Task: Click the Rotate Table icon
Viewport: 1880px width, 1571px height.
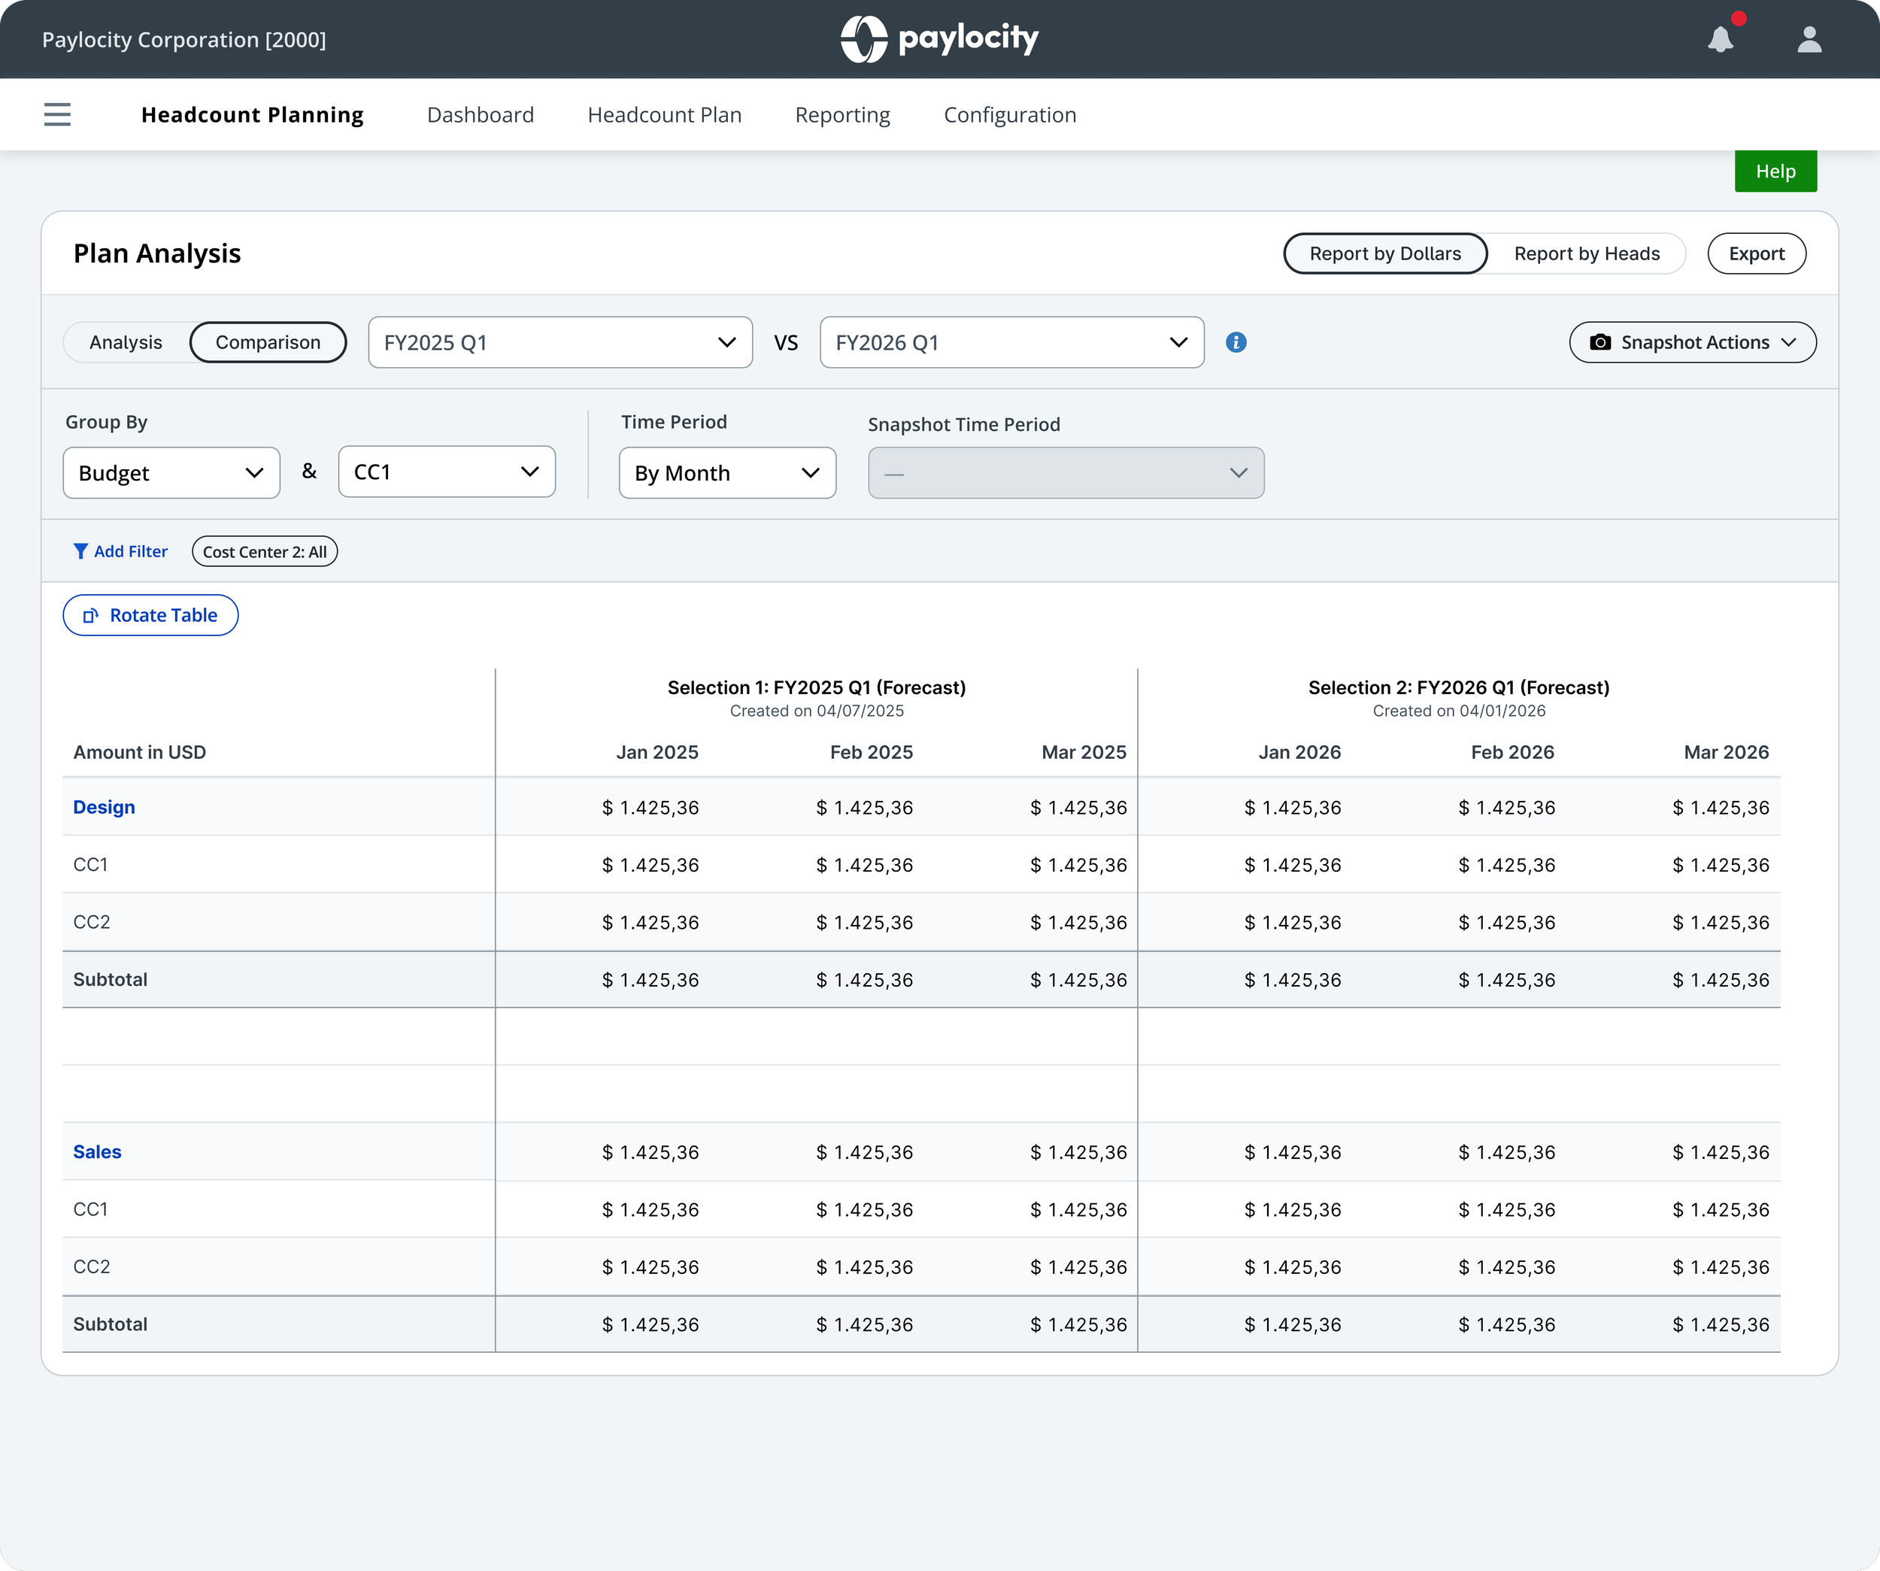Action: (90, 616)
